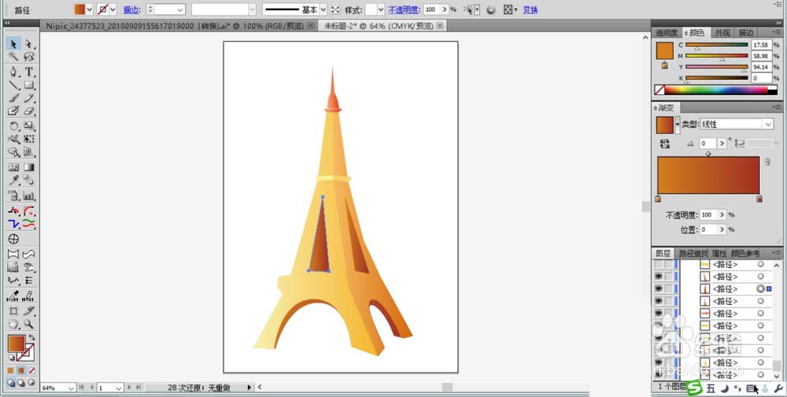The height and width of the screenshot is (397, 787).
Task: Click the round crosshair target tool
Action: tap(13, 239)
